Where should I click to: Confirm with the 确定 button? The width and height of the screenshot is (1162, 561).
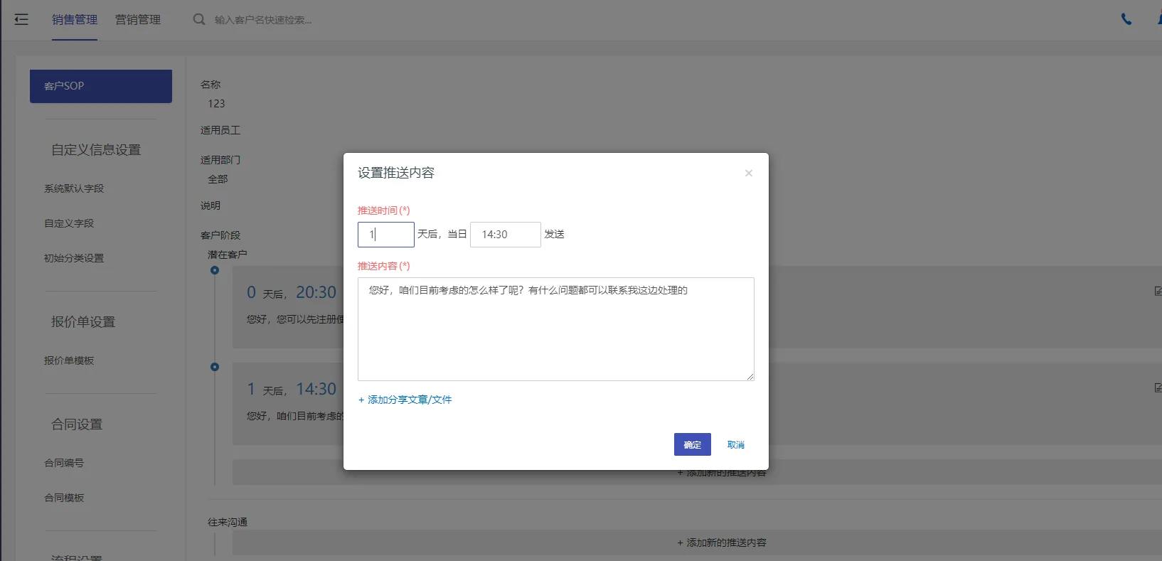[x=693, y=444]
